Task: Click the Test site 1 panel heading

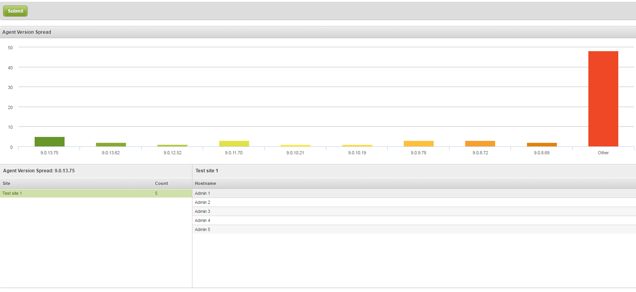Action: [x=207, y=171]
